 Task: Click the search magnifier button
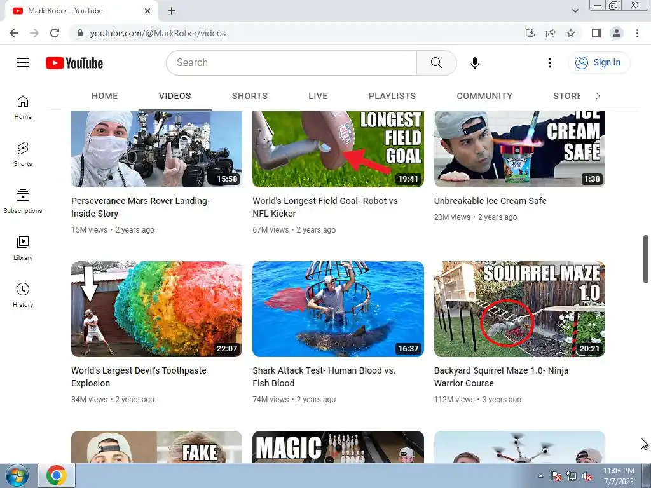pos(436,63)
